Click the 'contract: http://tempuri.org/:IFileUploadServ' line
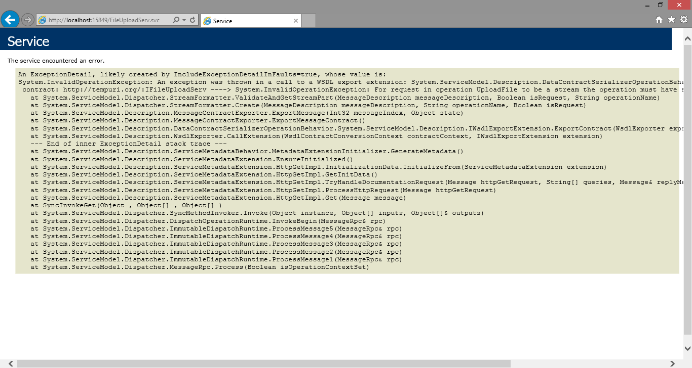 click(352, 90)
